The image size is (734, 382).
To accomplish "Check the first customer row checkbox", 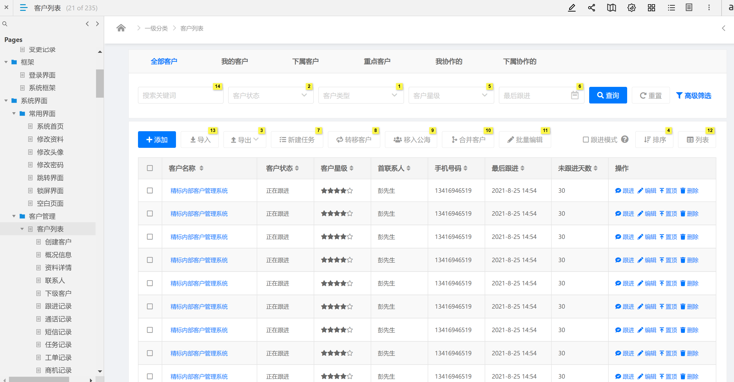I will click(150, 190).
